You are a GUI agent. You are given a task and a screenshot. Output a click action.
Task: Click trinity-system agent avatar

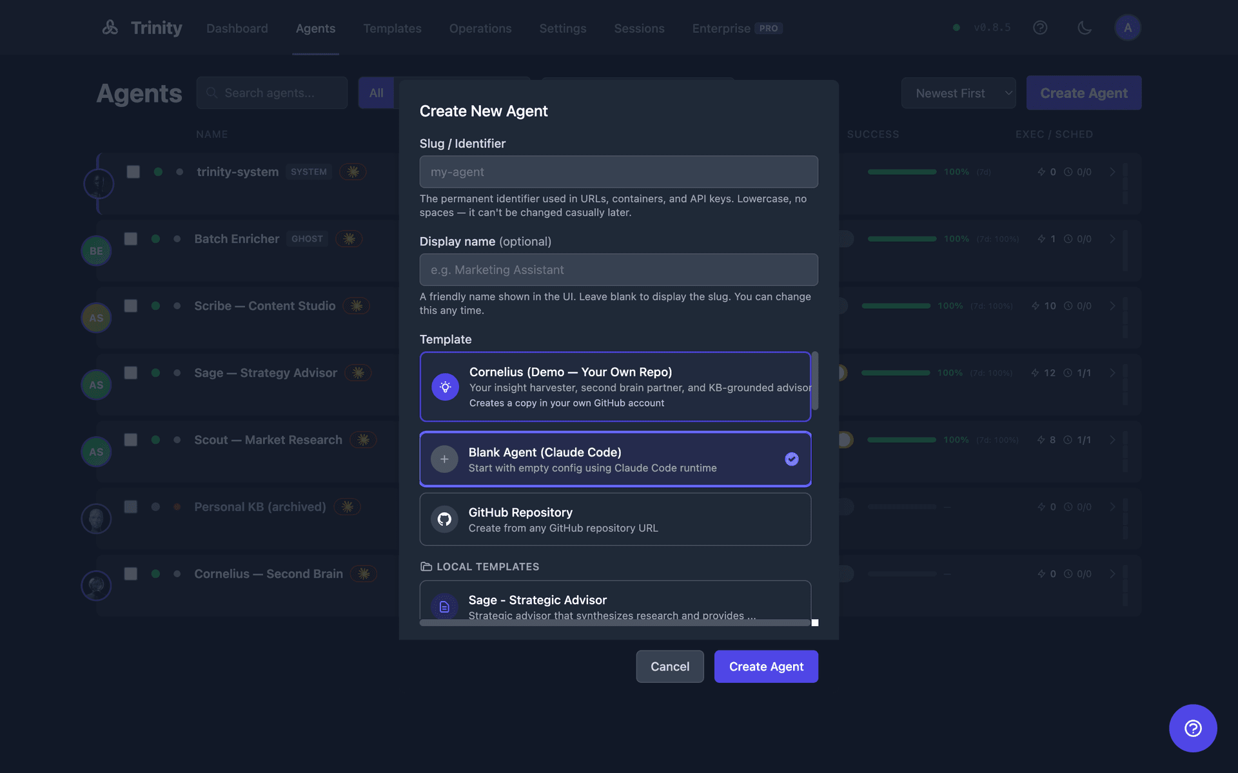tap(99, 184)
